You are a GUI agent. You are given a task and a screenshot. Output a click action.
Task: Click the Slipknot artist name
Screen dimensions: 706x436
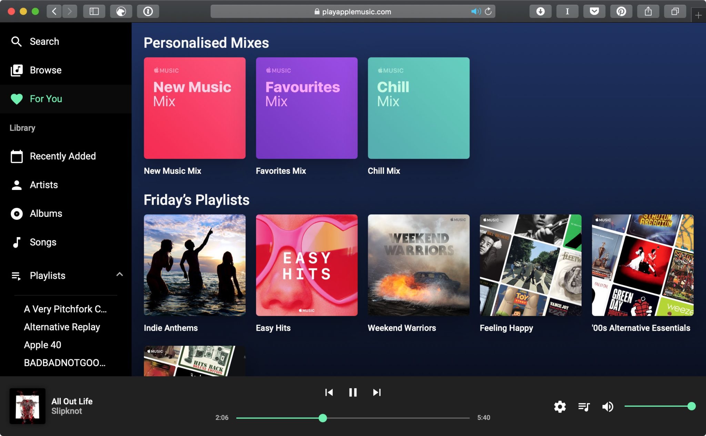point(67,411)
